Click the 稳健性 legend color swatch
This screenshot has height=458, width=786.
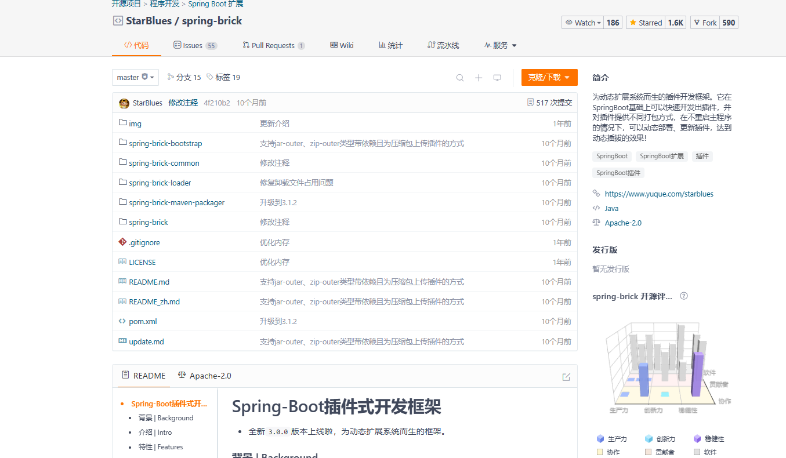[x=697, y=439]
